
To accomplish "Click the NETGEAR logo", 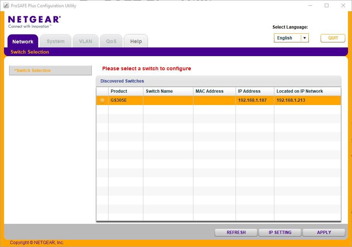I will point(34,22).
